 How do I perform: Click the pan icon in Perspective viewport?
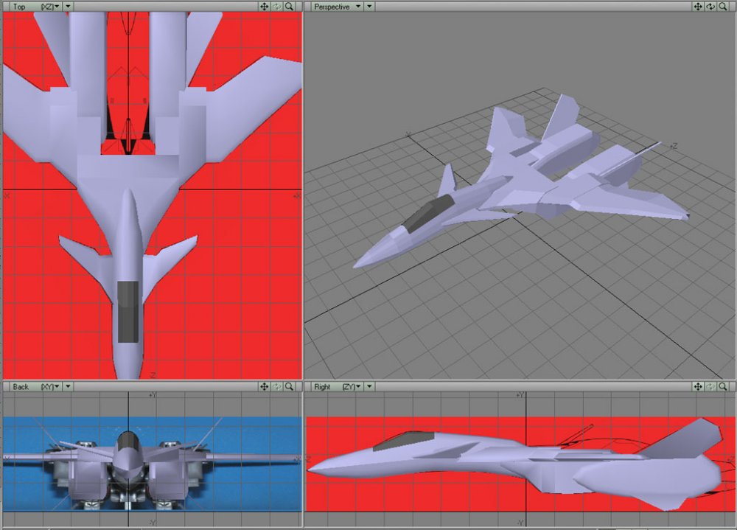tap(697, 6)
